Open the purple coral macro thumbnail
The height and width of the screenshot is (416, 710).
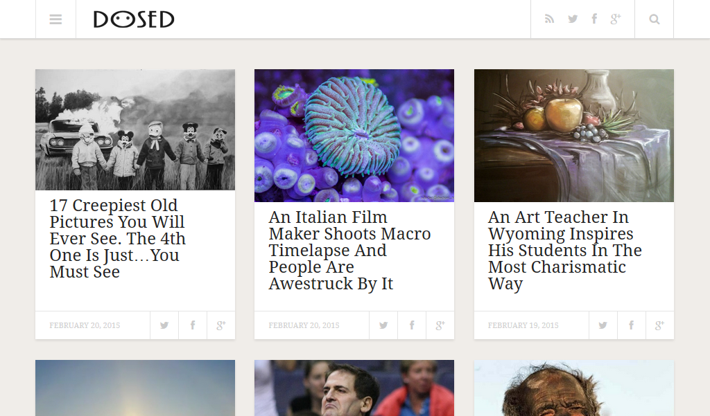tap(354, 136)
